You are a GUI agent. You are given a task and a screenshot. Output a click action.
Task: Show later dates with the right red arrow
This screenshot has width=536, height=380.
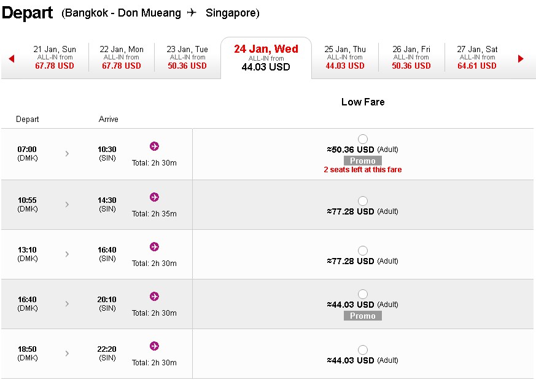tap(521, 59)
